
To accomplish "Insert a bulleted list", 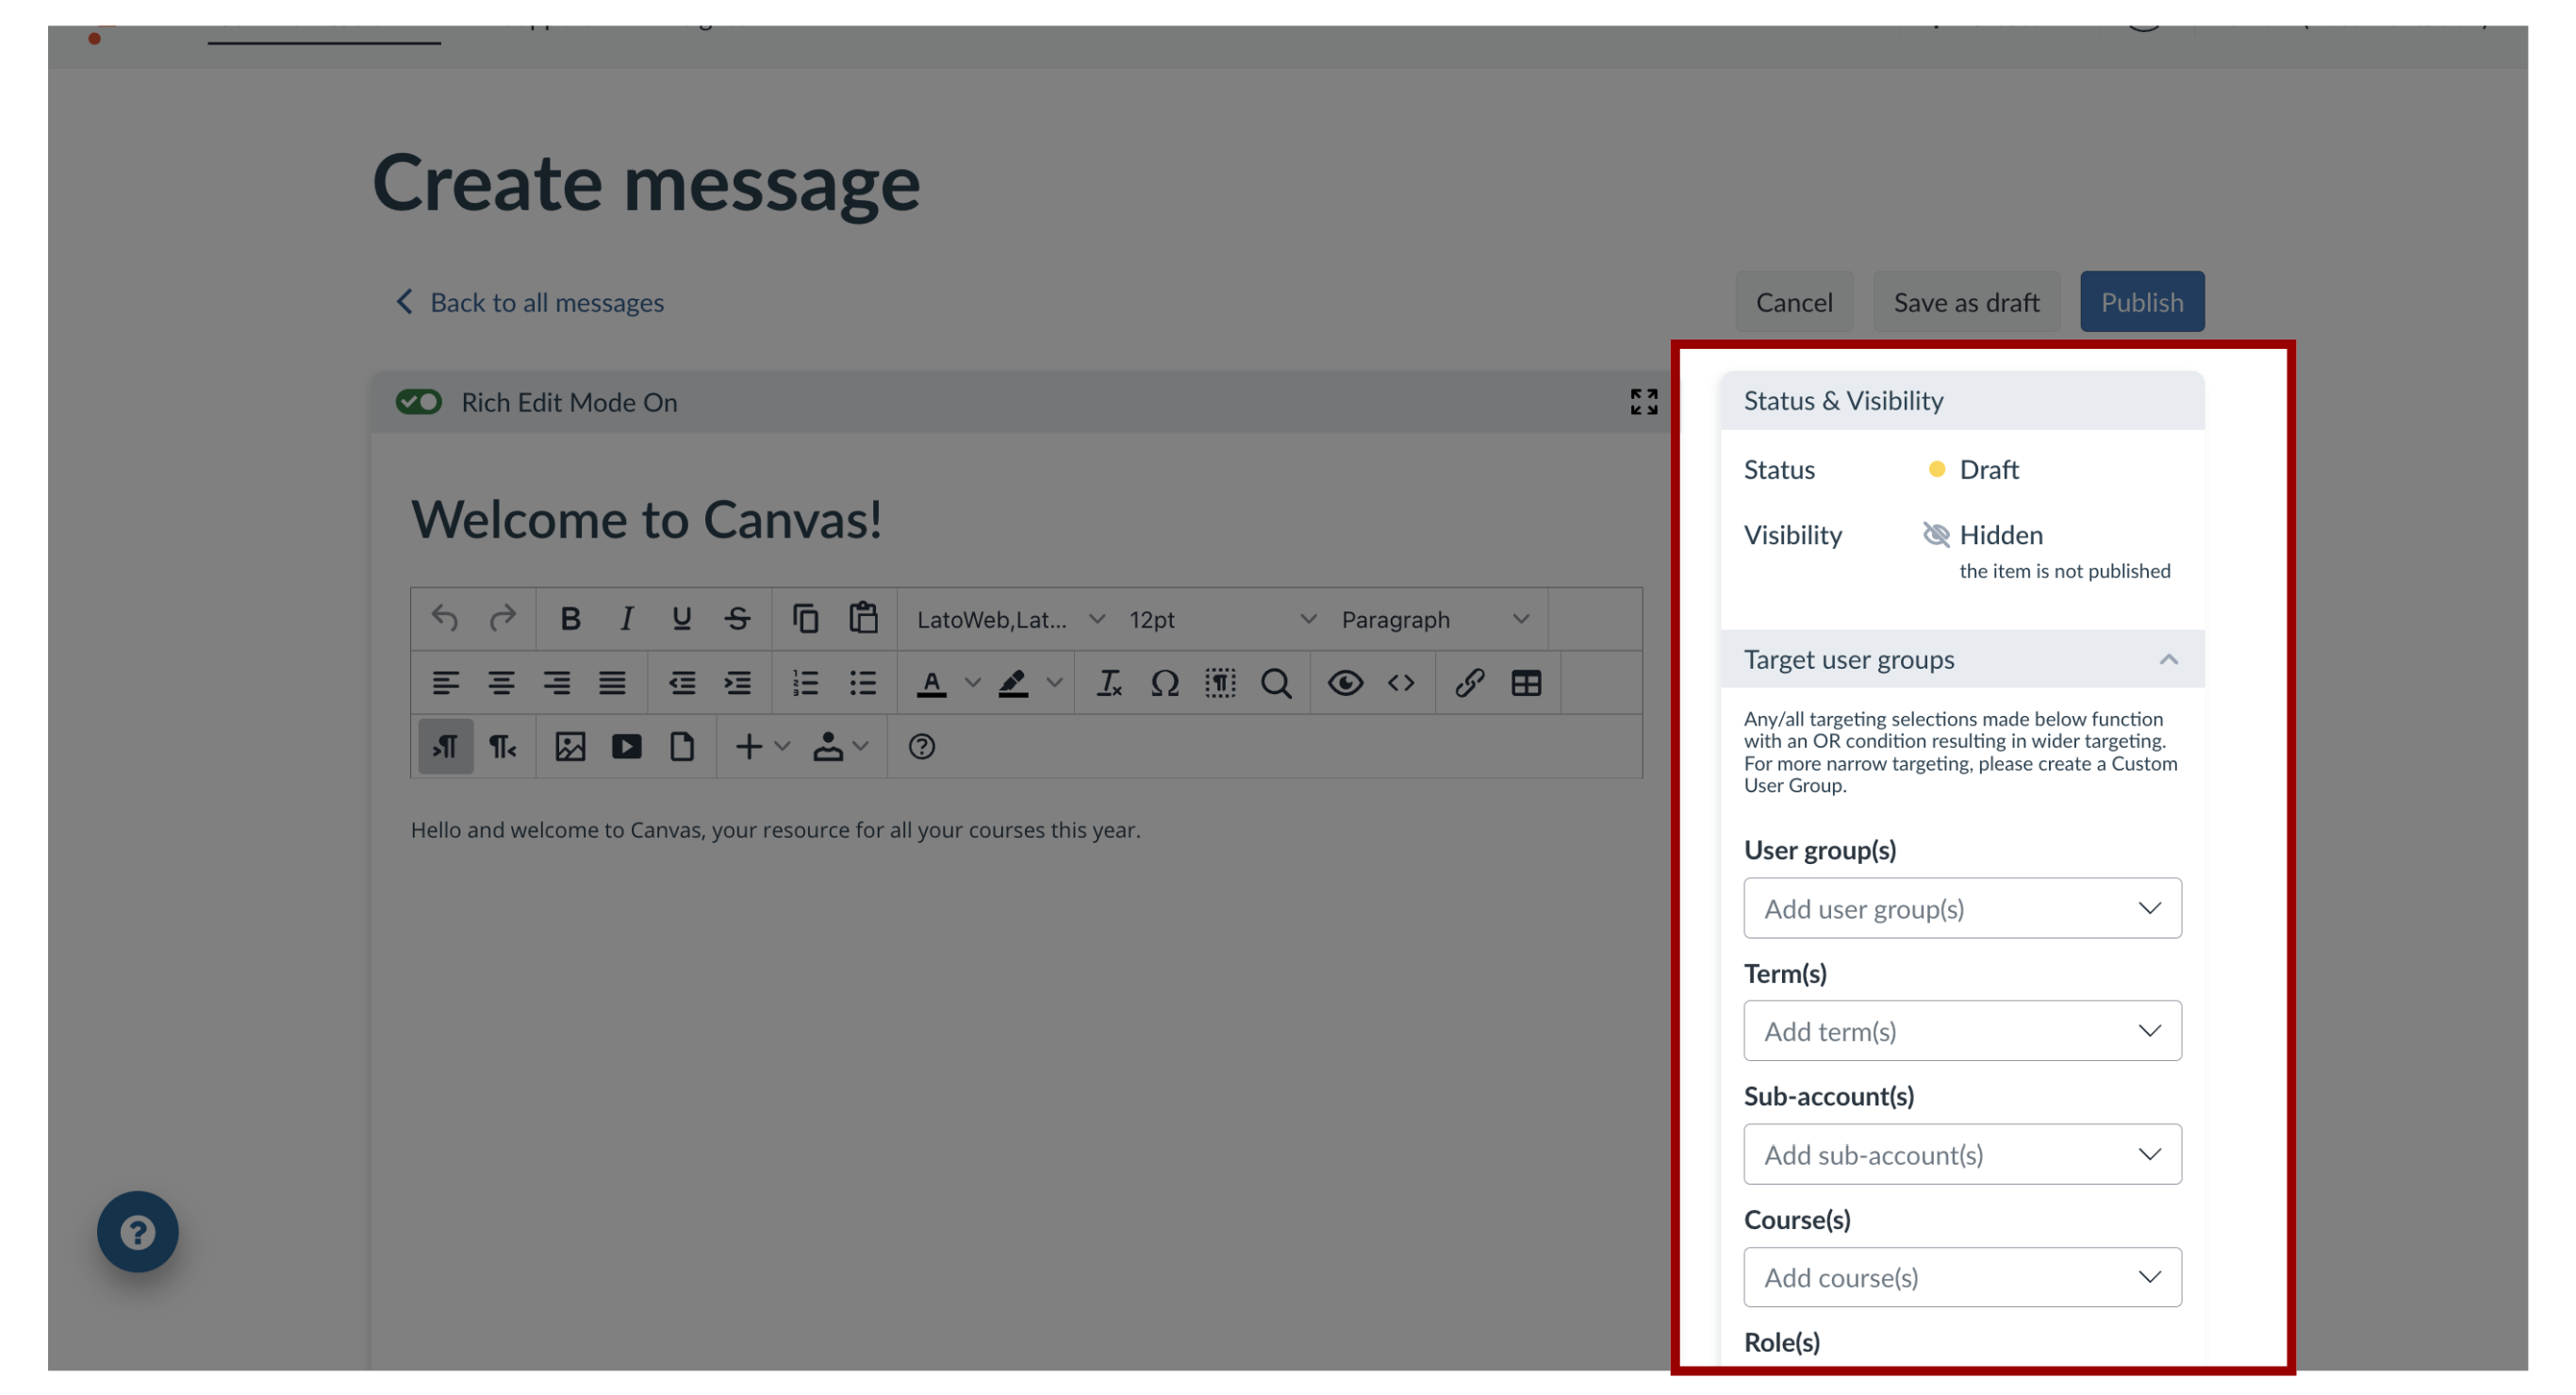I will (x=863, y=683).
